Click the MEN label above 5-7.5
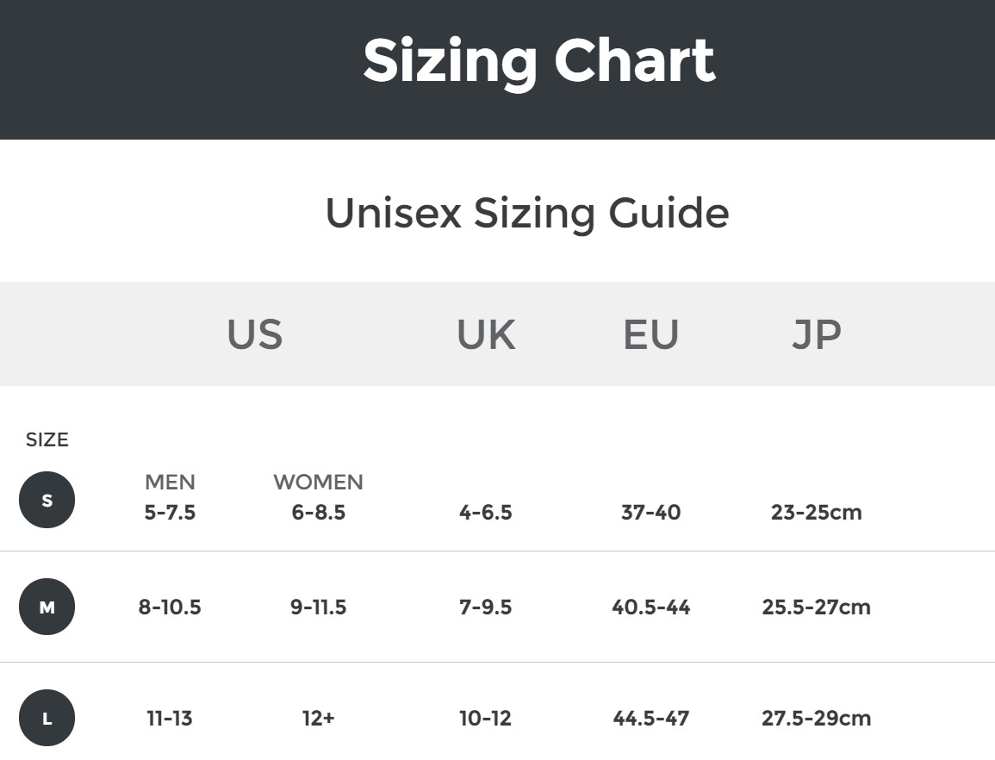The width and height of the screenshot is (995, 760). [170, 482]
